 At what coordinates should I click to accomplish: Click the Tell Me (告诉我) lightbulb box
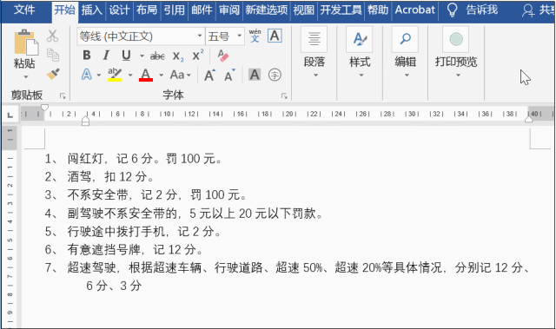coord(472,10)
